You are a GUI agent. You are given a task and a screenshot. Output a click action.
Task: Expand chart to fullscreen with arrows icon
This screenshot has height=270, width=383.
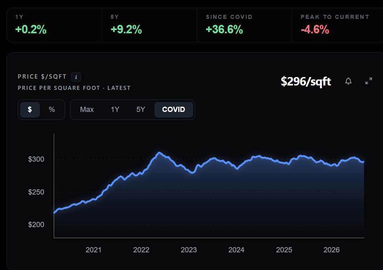(x=369, y=81)
